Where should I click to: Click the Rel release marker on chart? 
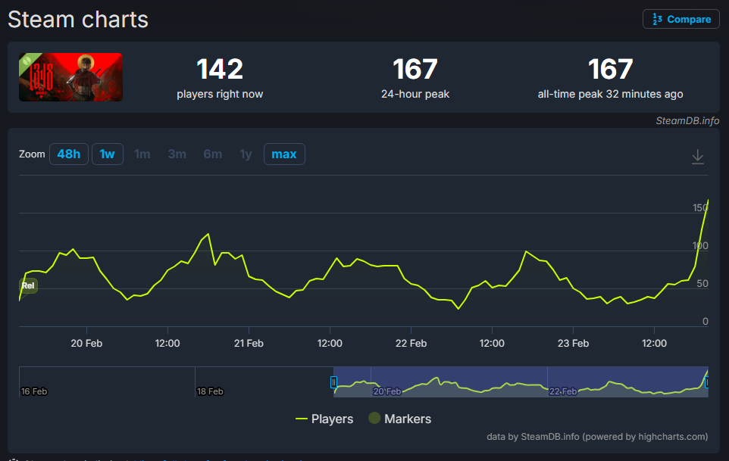tap(28, 285)
